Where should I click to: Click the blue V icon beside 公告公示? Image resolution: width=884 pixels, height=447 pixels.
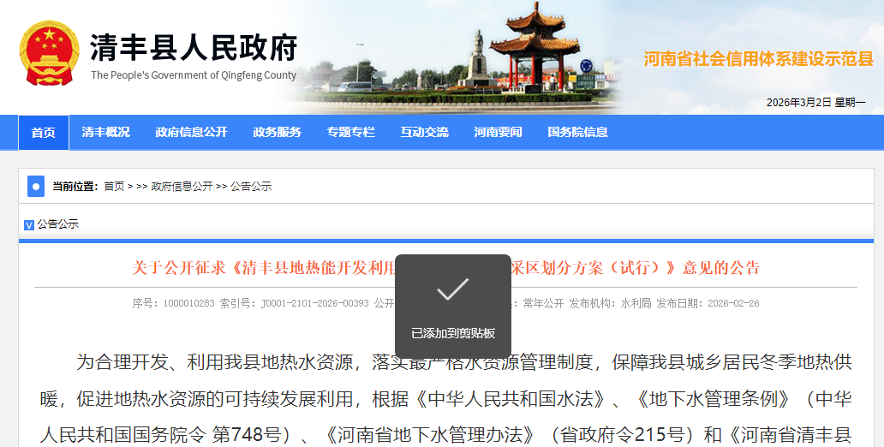click(x=29, y=224)
